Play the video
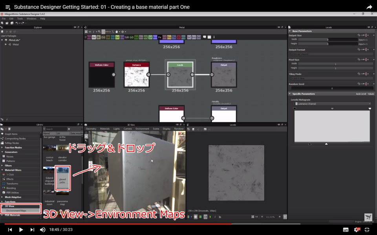 [x=21, y=230]
